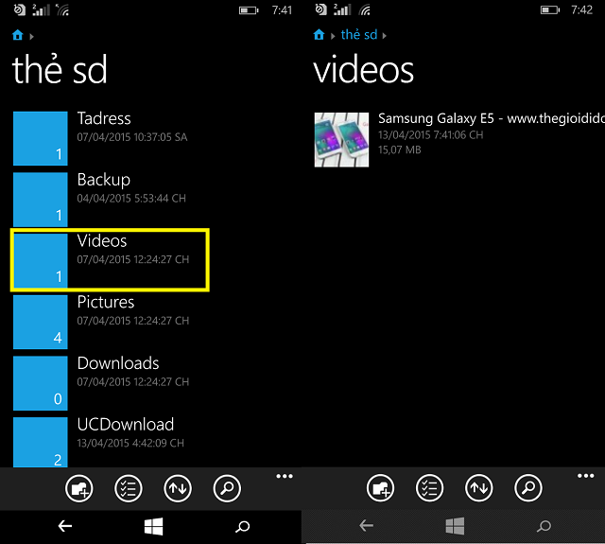Tap the sort arrows icon in left screen
Viewport: 605px width, 544px height.
(x=178, y=488)
